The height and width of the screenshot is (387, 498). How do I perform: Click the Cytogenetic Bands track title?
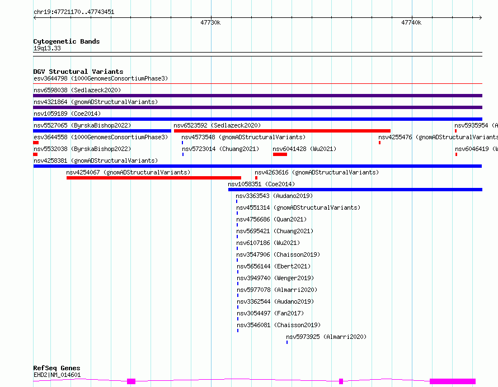point(67,41)
